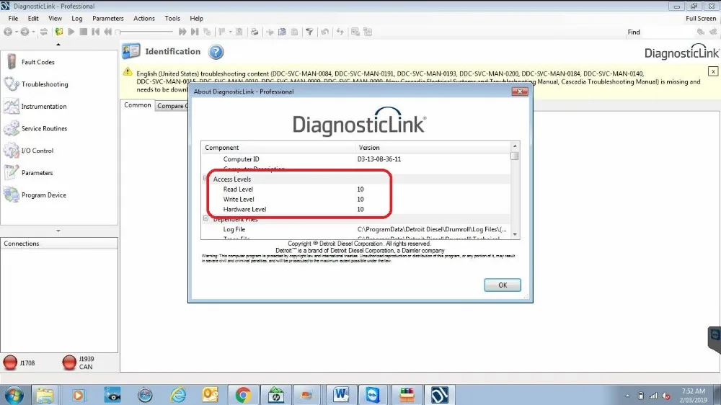Image resolution: width=721 pixels, height=405 pixels.
Task: Click the open log file toolbar icon
Action: [59, 32]
